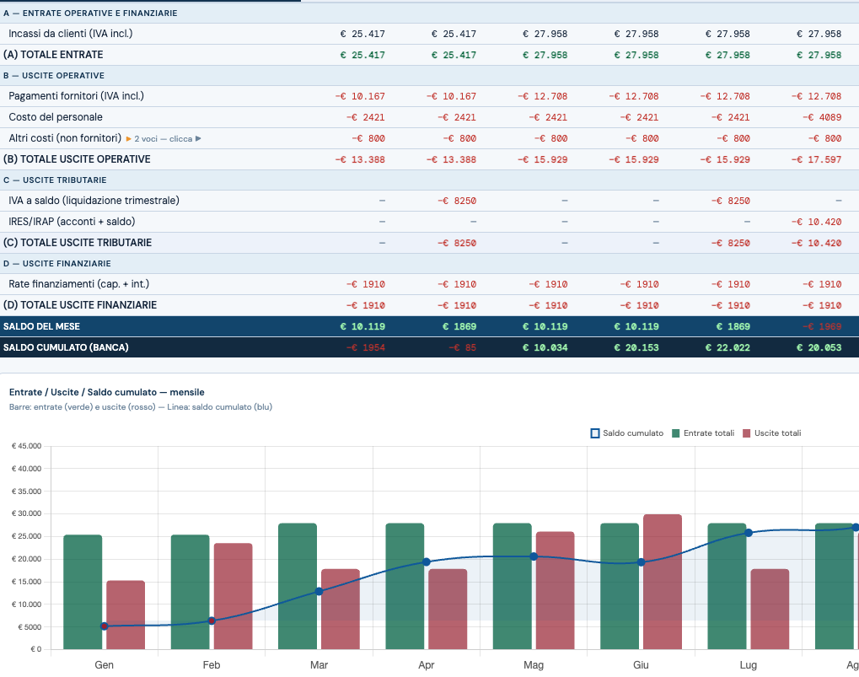This screenshot has height=677, width=859.
Task: Select "-€ 10.420" in the IRES/IRAP row
Action: click(x=816, y=222)
